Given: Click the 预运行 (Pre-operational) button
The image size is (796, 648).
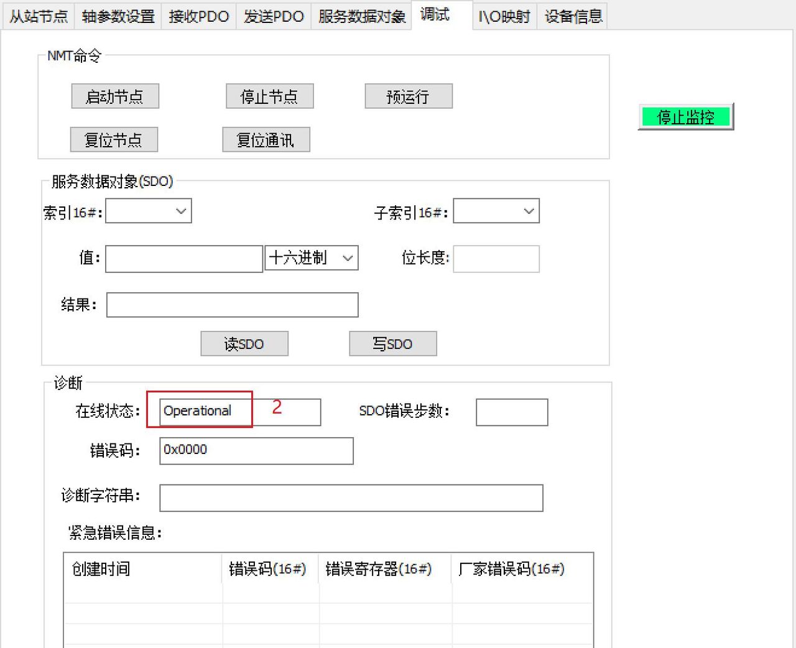Looking at the screenshot, I should point(408,96).
